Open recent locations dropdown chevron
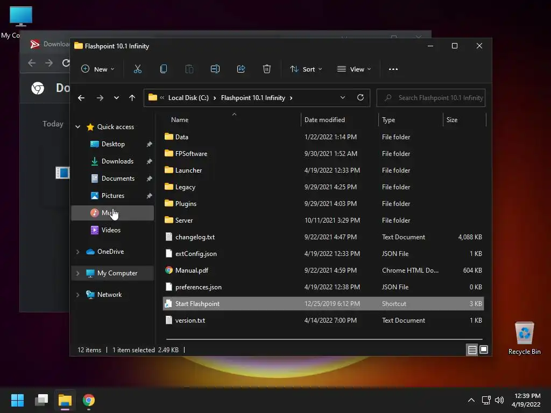 point(116,98)
